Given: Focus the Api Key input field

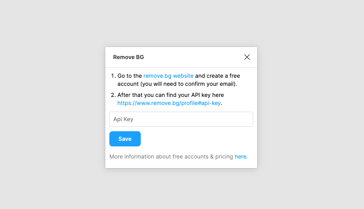Looking at the screenshot, I should [x=181, y=119].
